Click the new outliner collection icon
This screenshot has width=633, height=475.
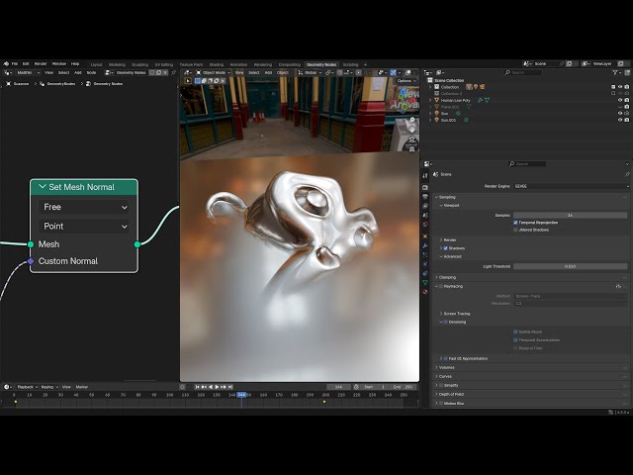click(x=627, y=72)
